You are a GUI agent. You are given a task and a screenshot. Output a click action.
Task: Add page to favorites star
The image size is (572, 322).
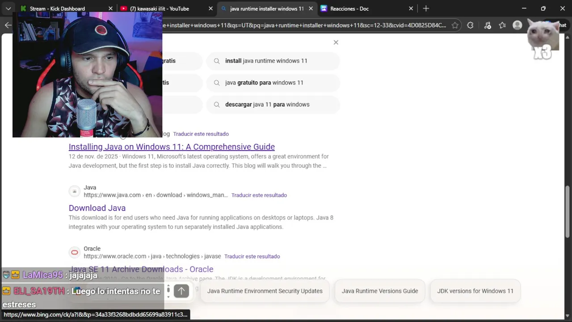[455, 25]
